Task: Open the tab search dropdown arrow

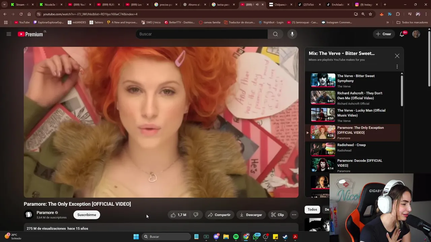Action: (4, 5)
